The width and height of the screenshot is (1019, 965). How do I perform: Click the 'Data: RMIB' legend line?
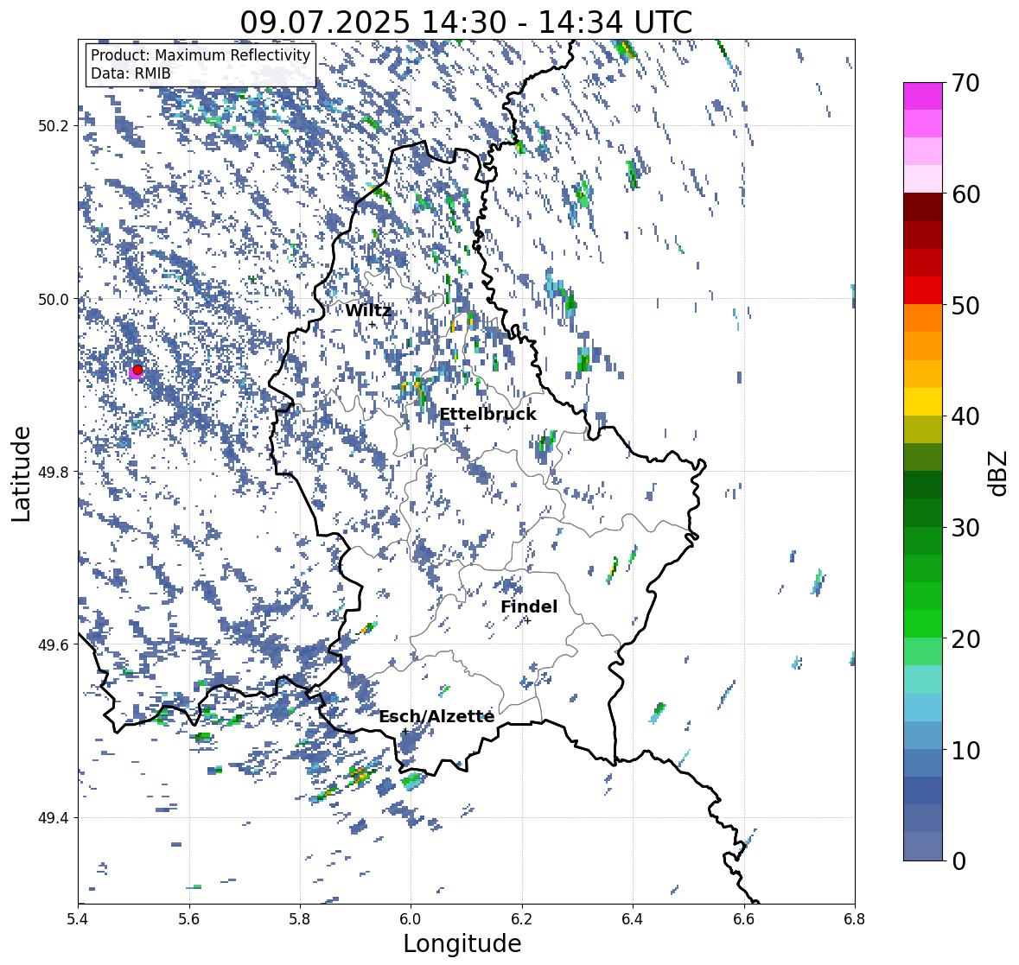pyautogui.click(x=131, y=73)
